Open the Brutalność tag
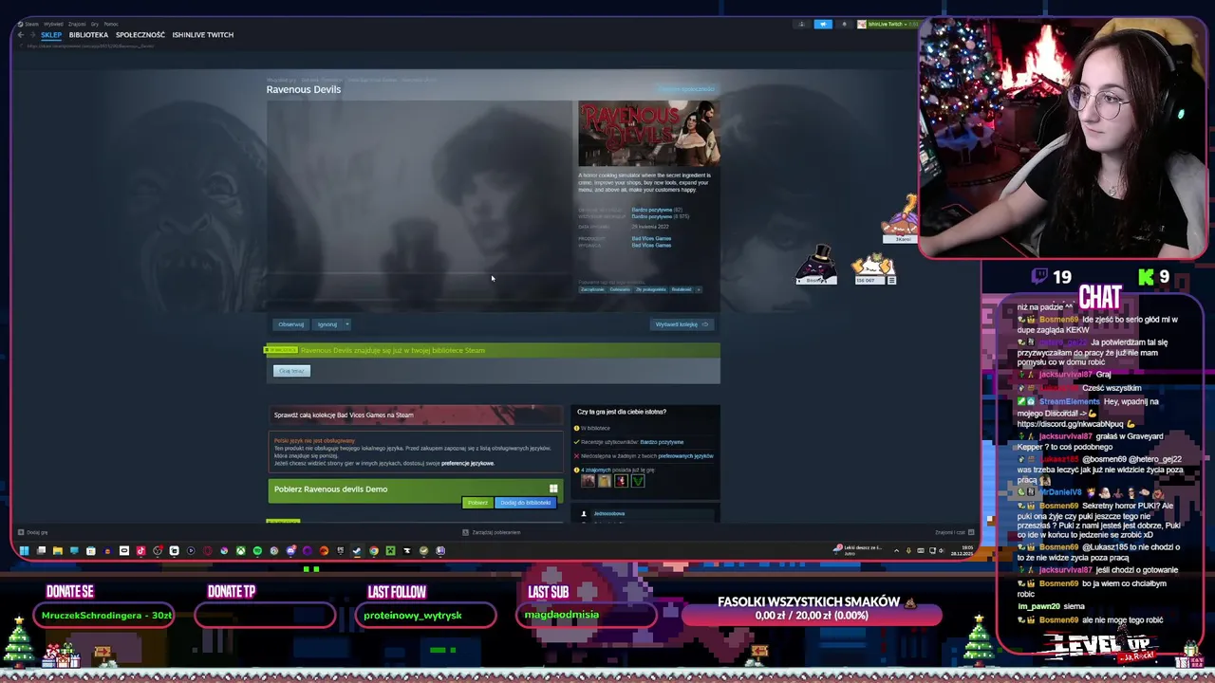Screen dimensions: 1215x683 (x=682, y=289)
